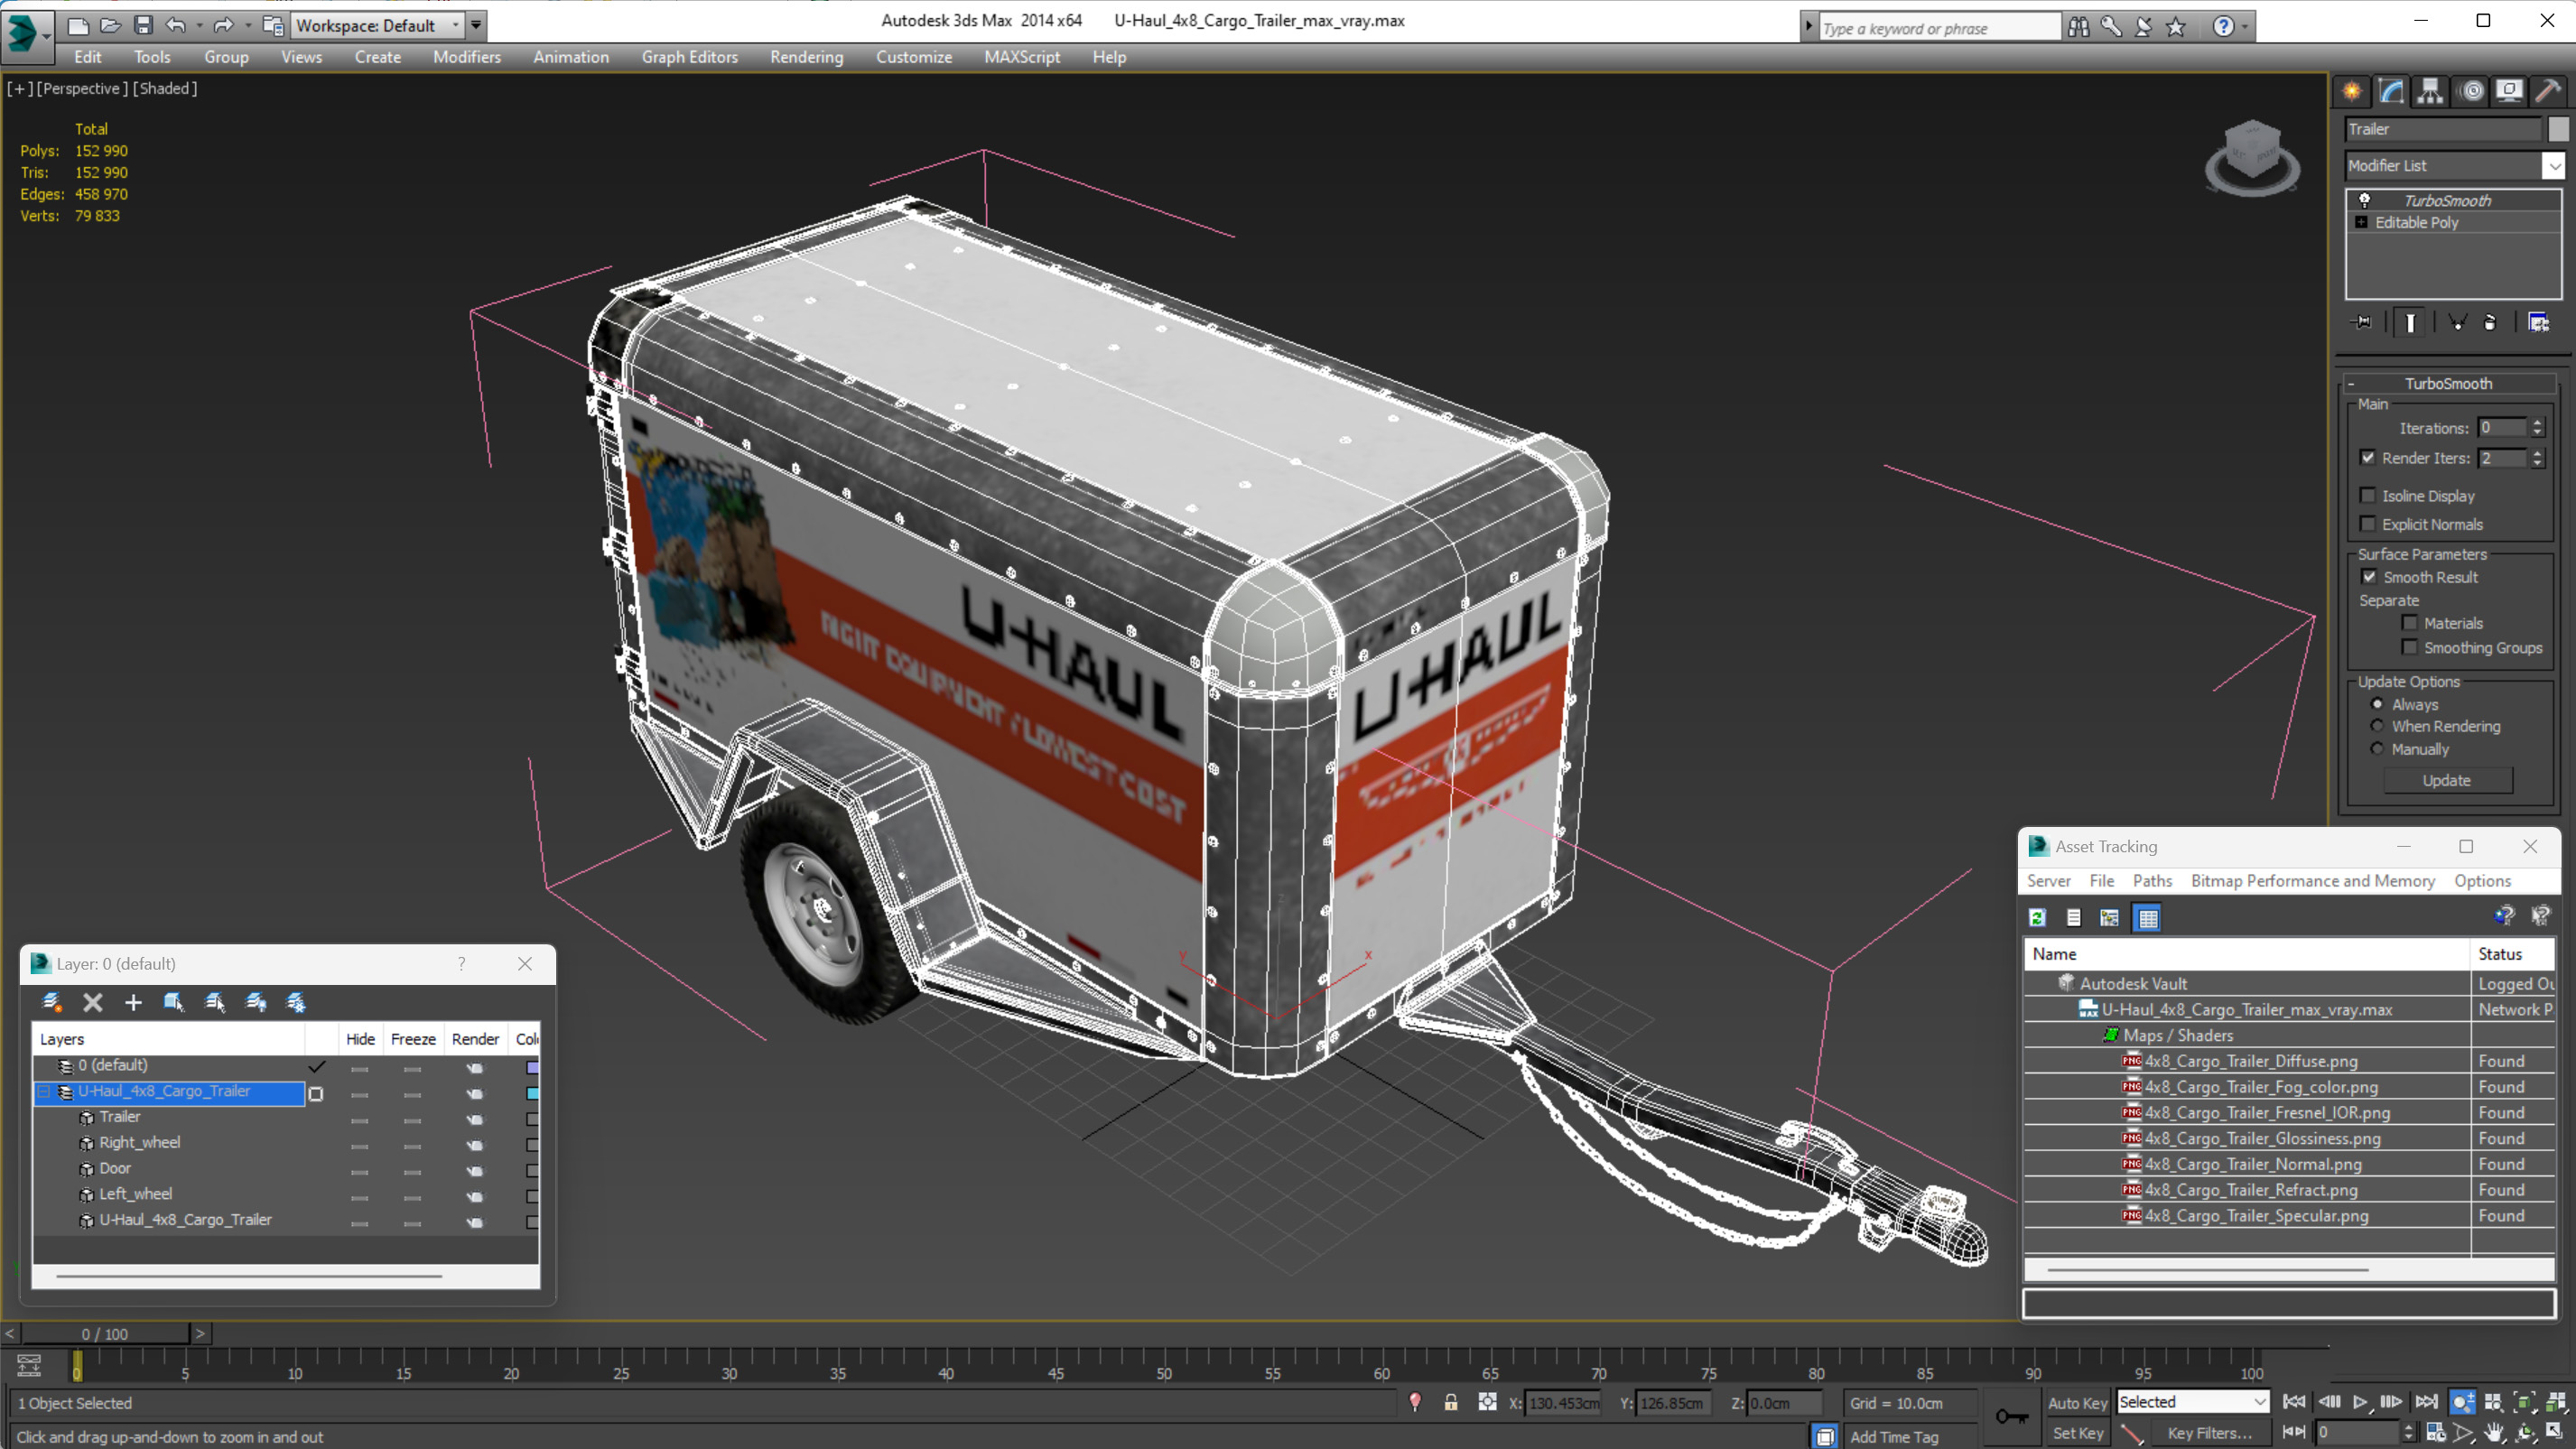This screenshot has width=2576, height=1449.
Task: Click the ViewCube navigation widget
Action: pyautogui.click(x=2252, y=158)
